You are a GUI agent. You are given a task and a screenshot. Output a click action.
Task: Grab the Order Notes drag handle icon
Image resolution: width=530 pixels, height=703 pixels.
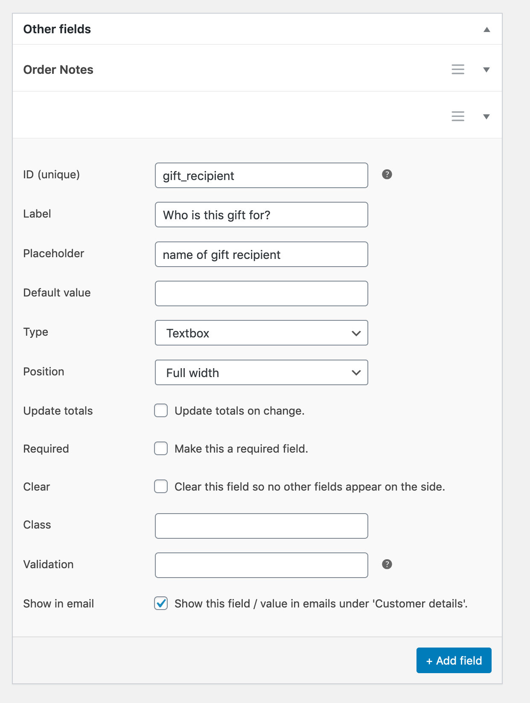(x=457, y=70)
